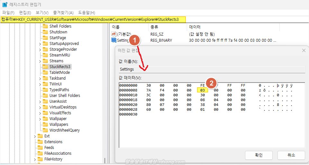Close the binary value edit dialog
Image resolution: width=309 pixels, height=165 pixels.
(x=304, y=50)
